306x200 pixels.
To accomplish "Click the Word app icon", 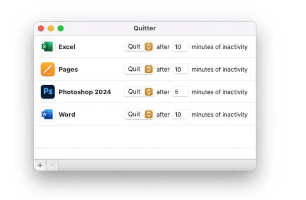I will click(47, 114).
